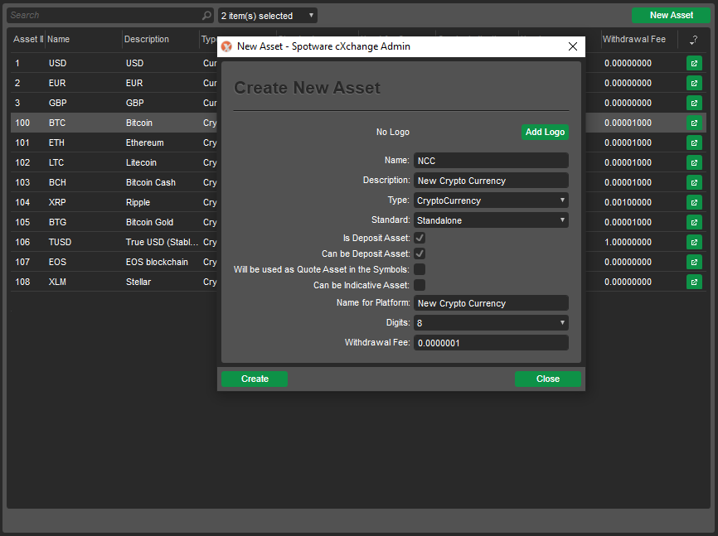Viewport: 718px width, 536px height.
Task: Open details icon for XRP row
Action: (694, 202)
